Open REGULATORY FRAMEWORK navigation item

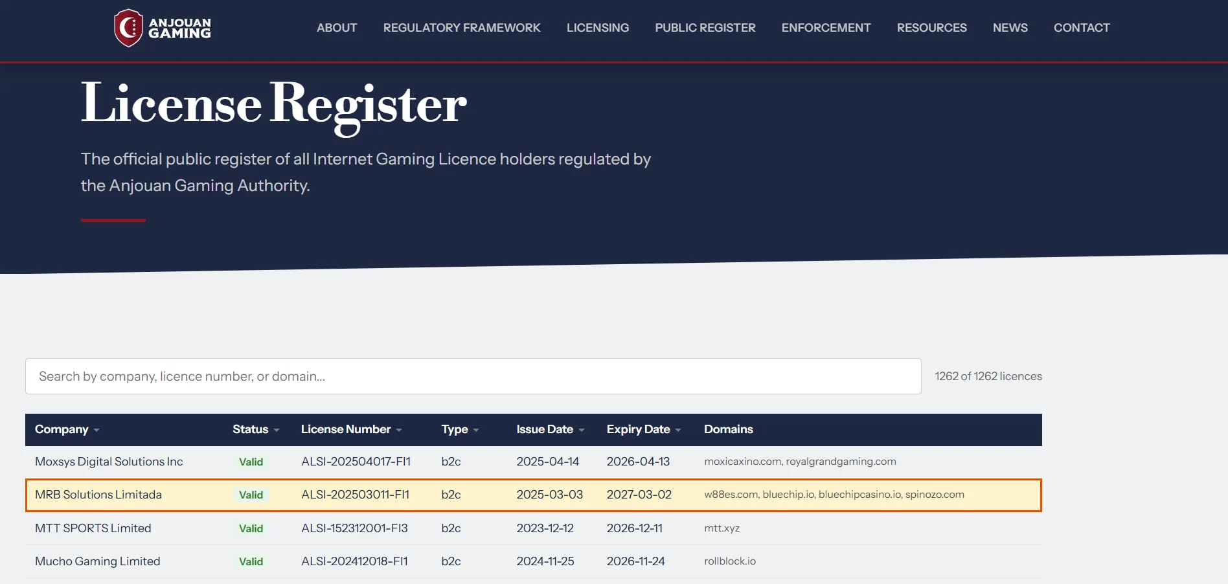click(x=462, y=28)
